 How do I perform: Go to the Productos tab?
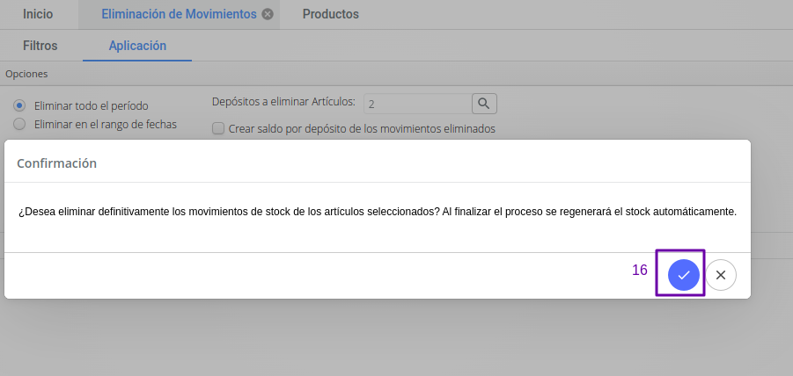[x=331, y=14]
